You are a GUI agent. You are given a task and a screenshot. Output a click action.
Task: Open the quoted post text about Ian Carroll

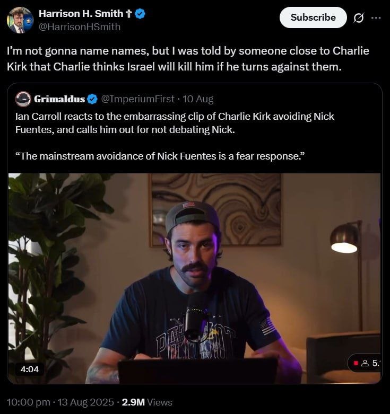click(175, 136)
